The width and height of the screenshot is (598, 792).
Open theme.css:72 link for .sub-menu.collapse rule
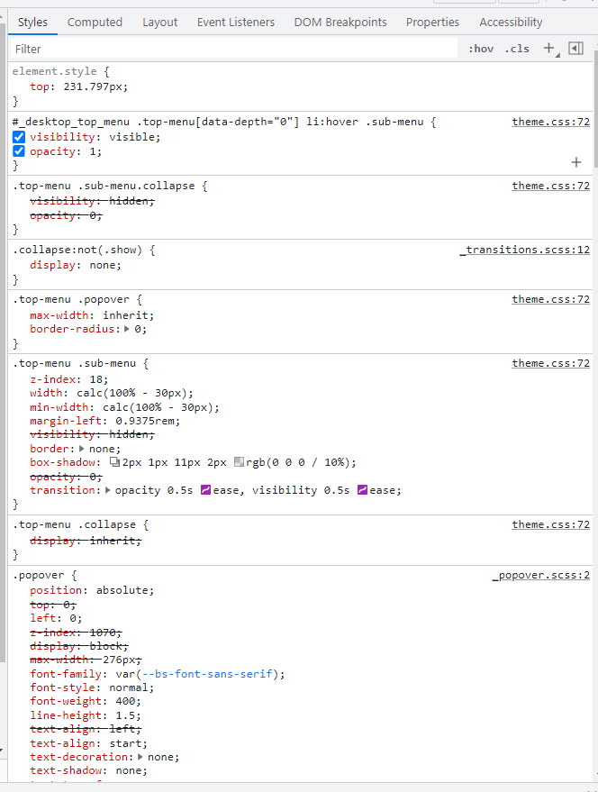tap(550, 186)
